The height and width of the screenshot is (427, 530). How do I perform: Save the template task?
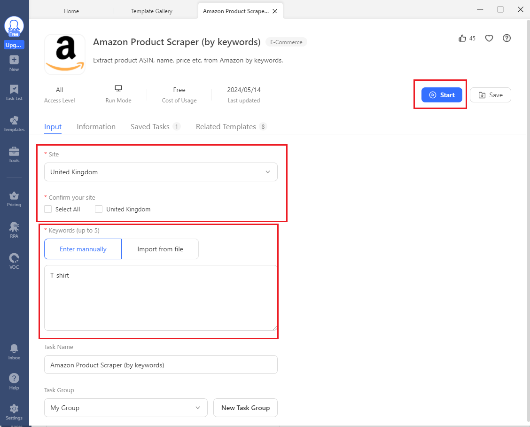pyautogui.click(x=490, y=95)
